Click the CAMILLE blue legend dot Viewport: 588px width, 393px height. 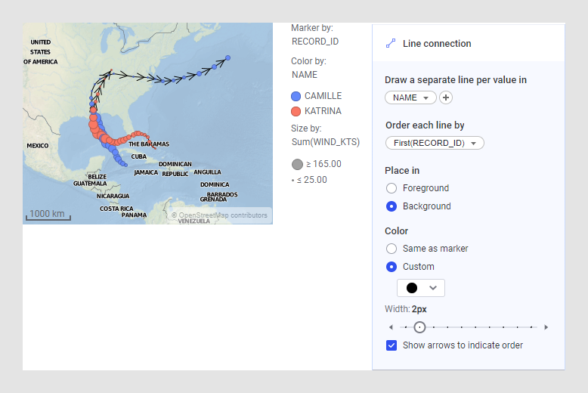(x=296, y=96)
